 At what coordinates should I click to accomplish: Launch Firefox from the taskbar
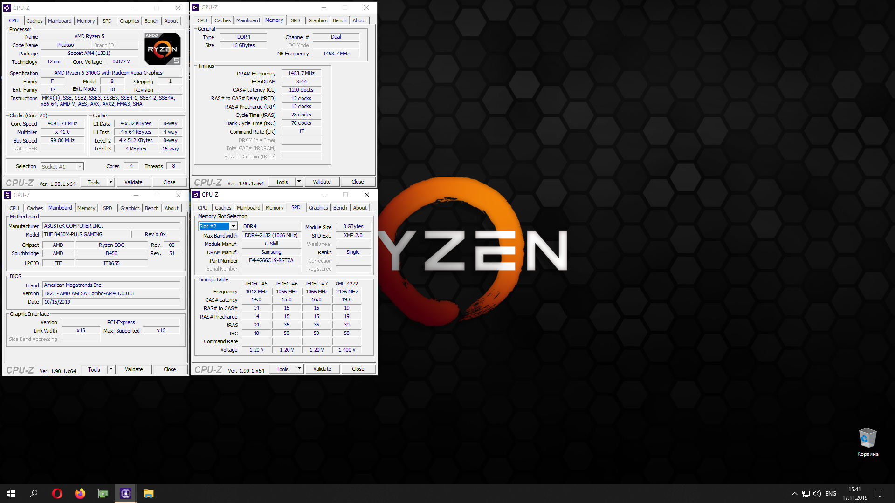click(x=80, y=494)
